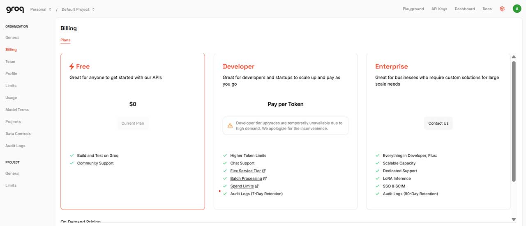This screenshot has width=526, height=226.
Task: Go to API Keys page
Action: click(439, 9)
